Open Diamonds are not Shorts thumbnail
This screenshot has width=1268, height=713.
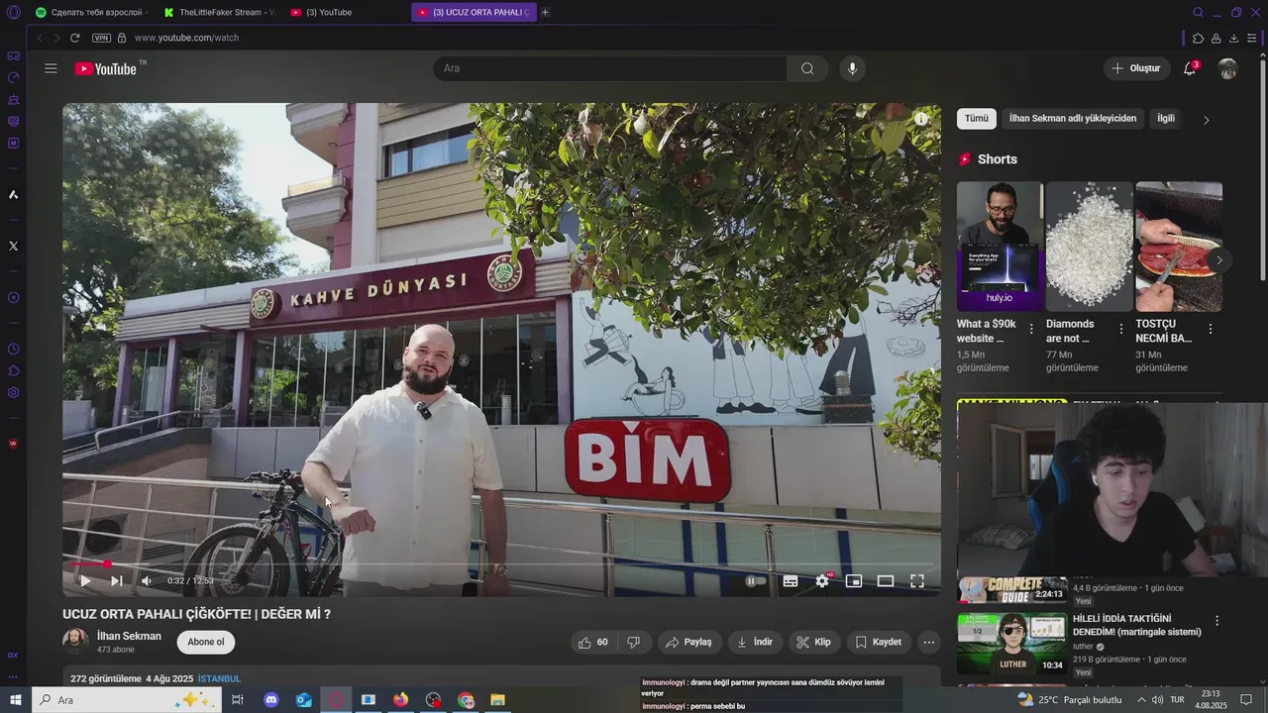pyautogui.click(x=1089, y=247)
